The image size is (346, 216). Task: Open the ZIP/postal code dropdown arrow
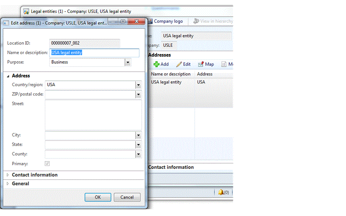click(x=138, y=94)
